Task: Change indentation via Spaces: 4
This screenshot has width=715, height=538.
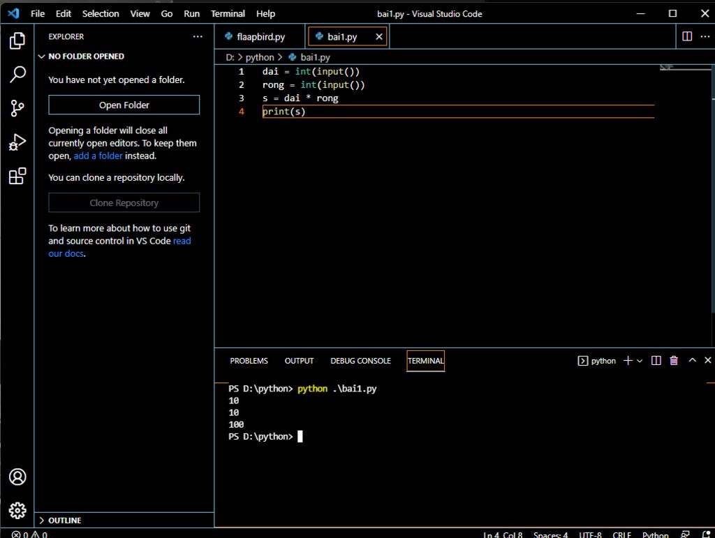Action: (x=550, y=535)
